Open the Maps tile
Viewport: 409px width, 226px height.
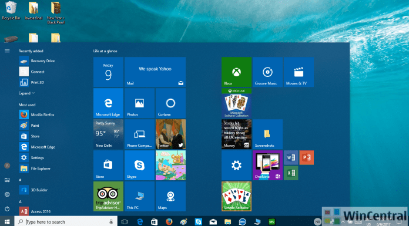170,196
